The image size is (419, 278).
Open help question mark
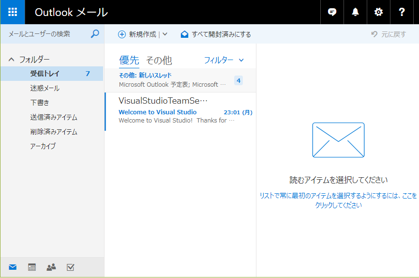402,12
